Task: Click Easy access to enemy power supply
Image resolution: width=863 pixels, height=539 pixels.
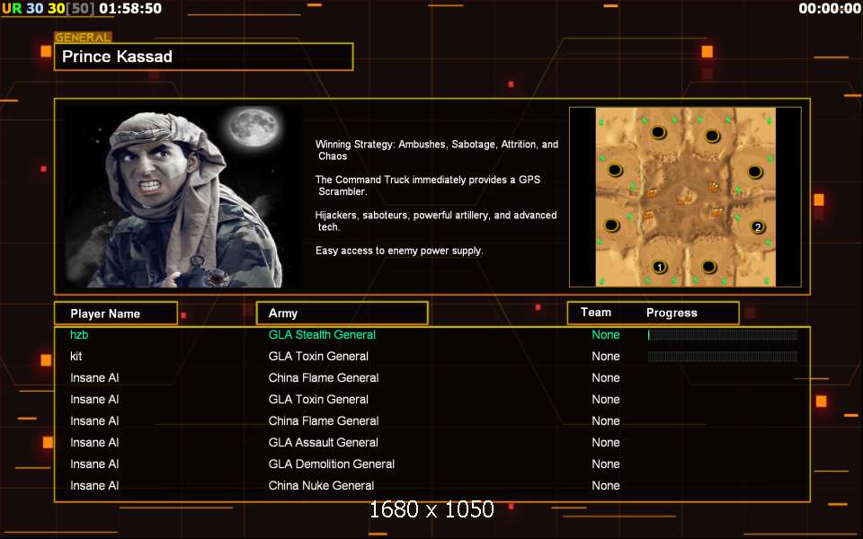Action: click(x=399, y=251)
